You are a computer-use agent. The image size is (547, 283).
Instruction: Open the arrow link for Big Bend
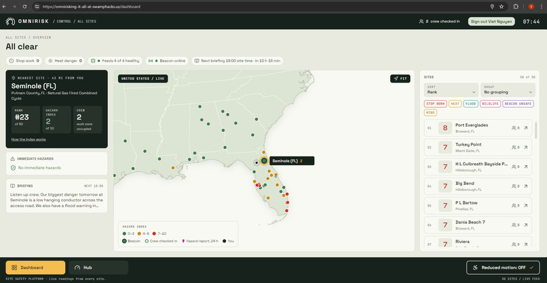(526, 186)
